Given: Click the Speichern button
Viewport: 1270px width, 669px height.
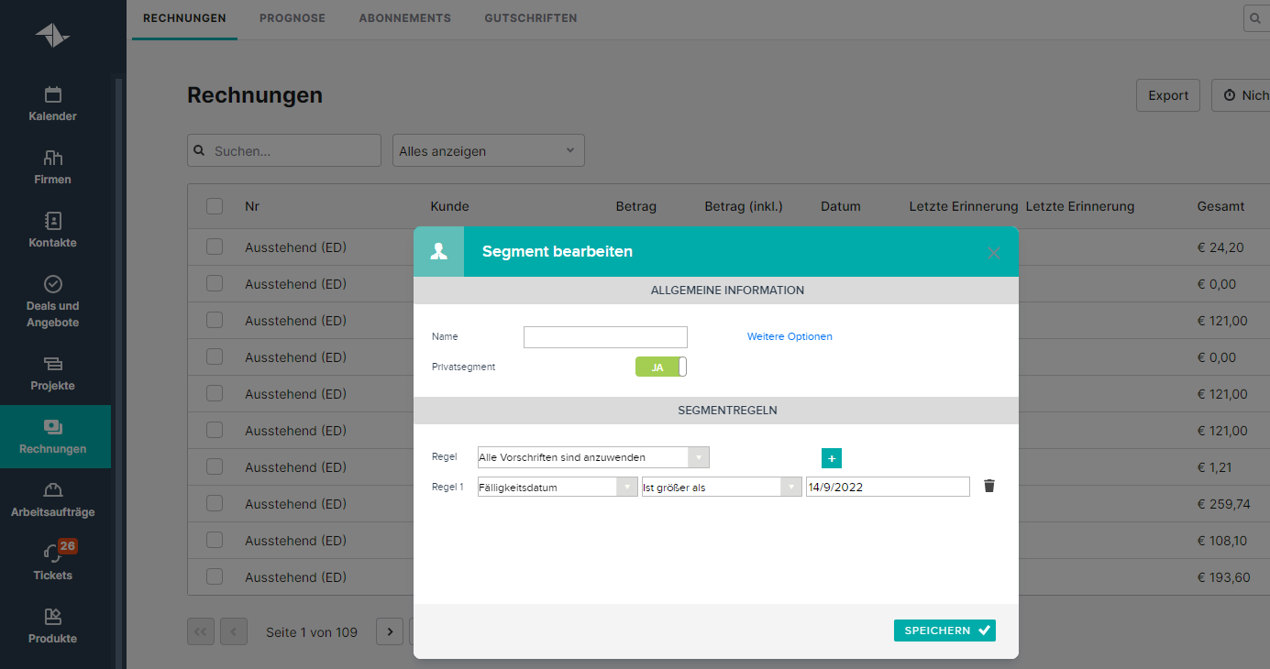Looking at the screenshot, I should tap(944, 631).
